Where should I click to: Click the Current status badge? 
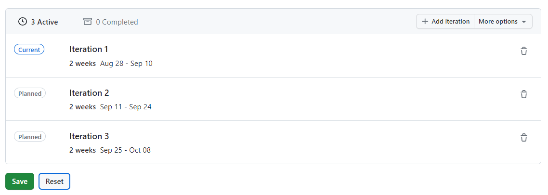coord(29,50)
